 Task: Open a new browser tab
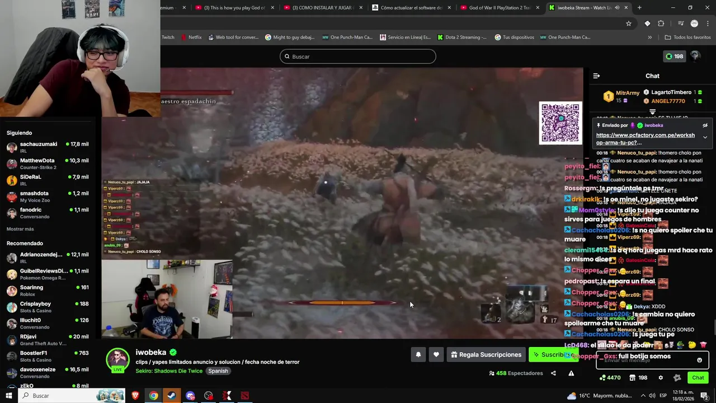[x=639, y=8]
